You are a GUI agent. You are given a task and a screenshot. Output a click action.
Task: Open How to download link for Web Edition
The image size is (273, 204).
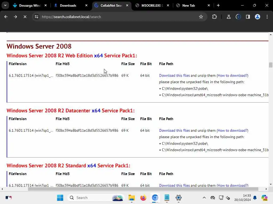[232, 75]
